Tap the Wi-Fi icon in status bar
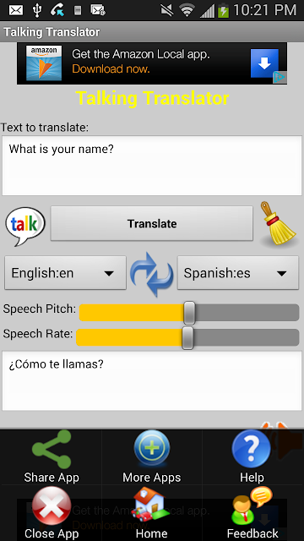Screen dimensions: 304x541 coord(187,11)
